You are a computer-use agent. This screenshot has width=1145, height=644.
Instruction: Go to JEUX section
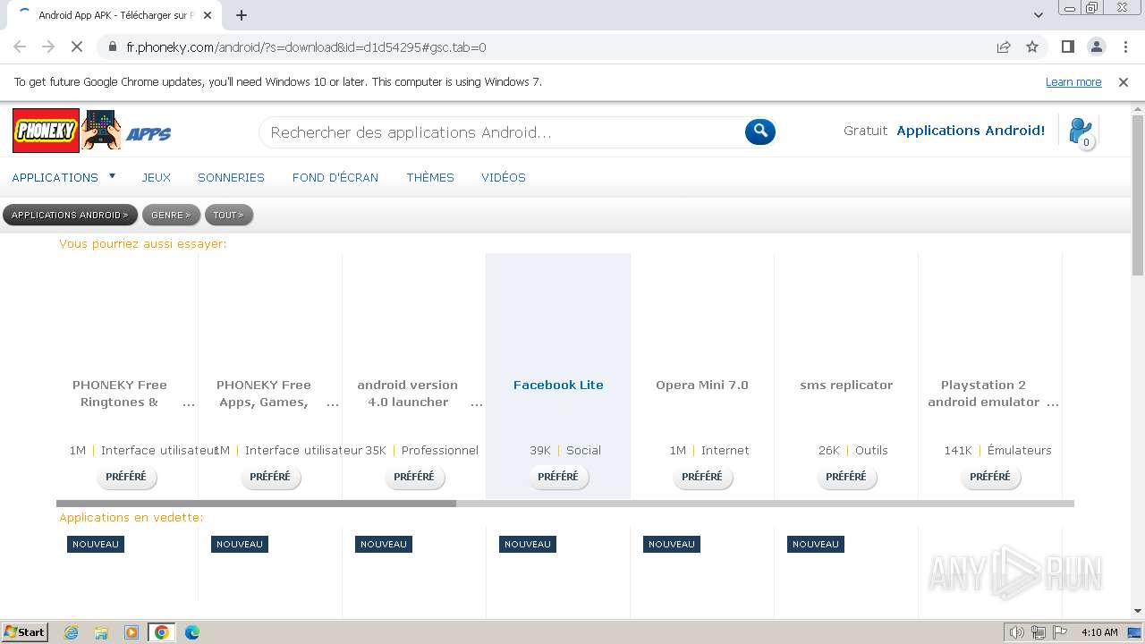[156, 177]
